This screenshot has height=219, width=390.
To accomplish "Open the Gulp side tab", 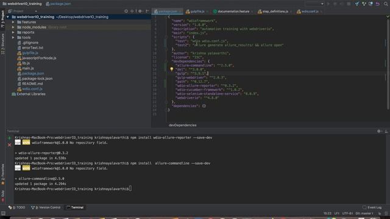I will click(x=2, y=196).
